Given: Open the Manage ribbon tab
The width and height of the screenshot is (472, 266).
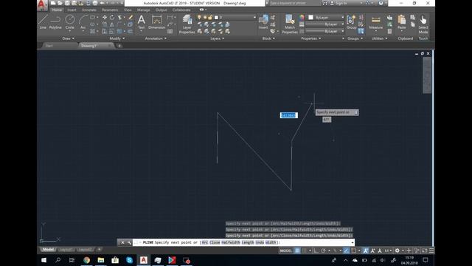Looking at the screenshot, I should click(x=143, y=10).
